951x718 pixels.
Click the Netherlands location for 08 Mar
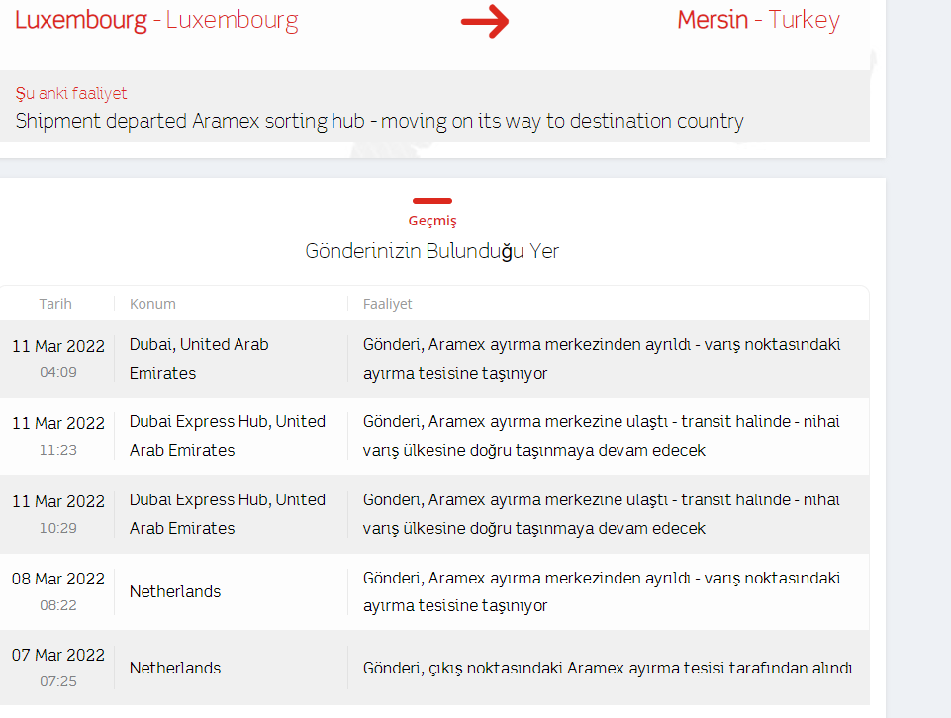click(x=175, y=591)
